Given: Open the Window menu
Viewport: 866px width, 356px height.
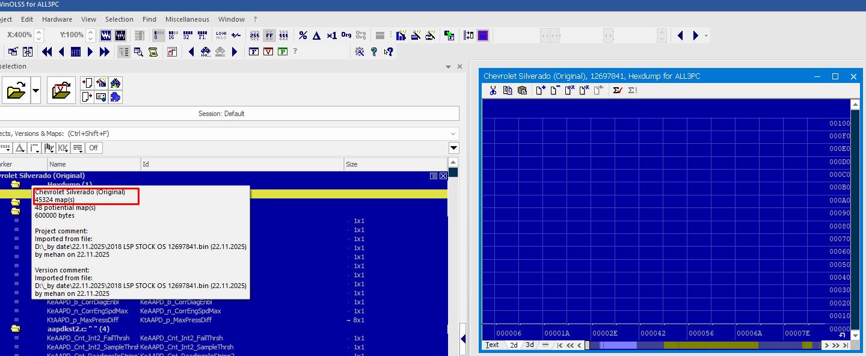Looking at the screenshot, I should [232, 19].
